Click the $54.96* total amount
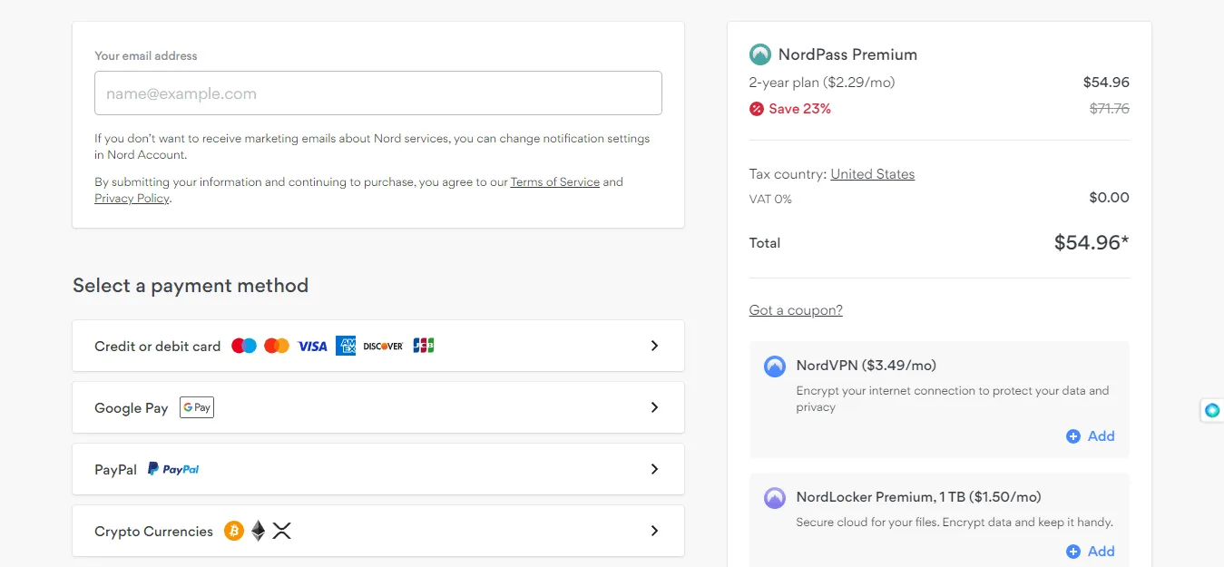The width and height of the screenshot is (1224, 567). tap(1092, 242)
